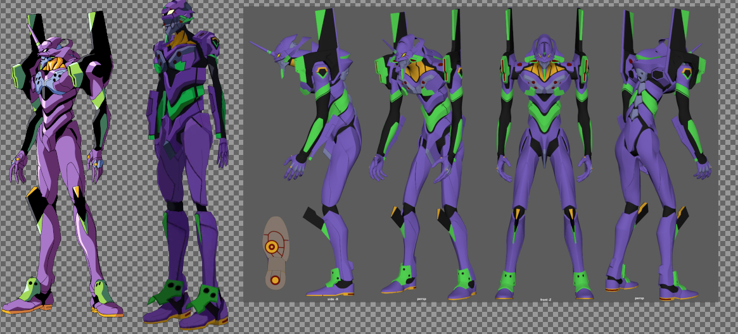738x334 pixels.
Task: Click the 'front -Z' view label
Action: pos(546,300)
